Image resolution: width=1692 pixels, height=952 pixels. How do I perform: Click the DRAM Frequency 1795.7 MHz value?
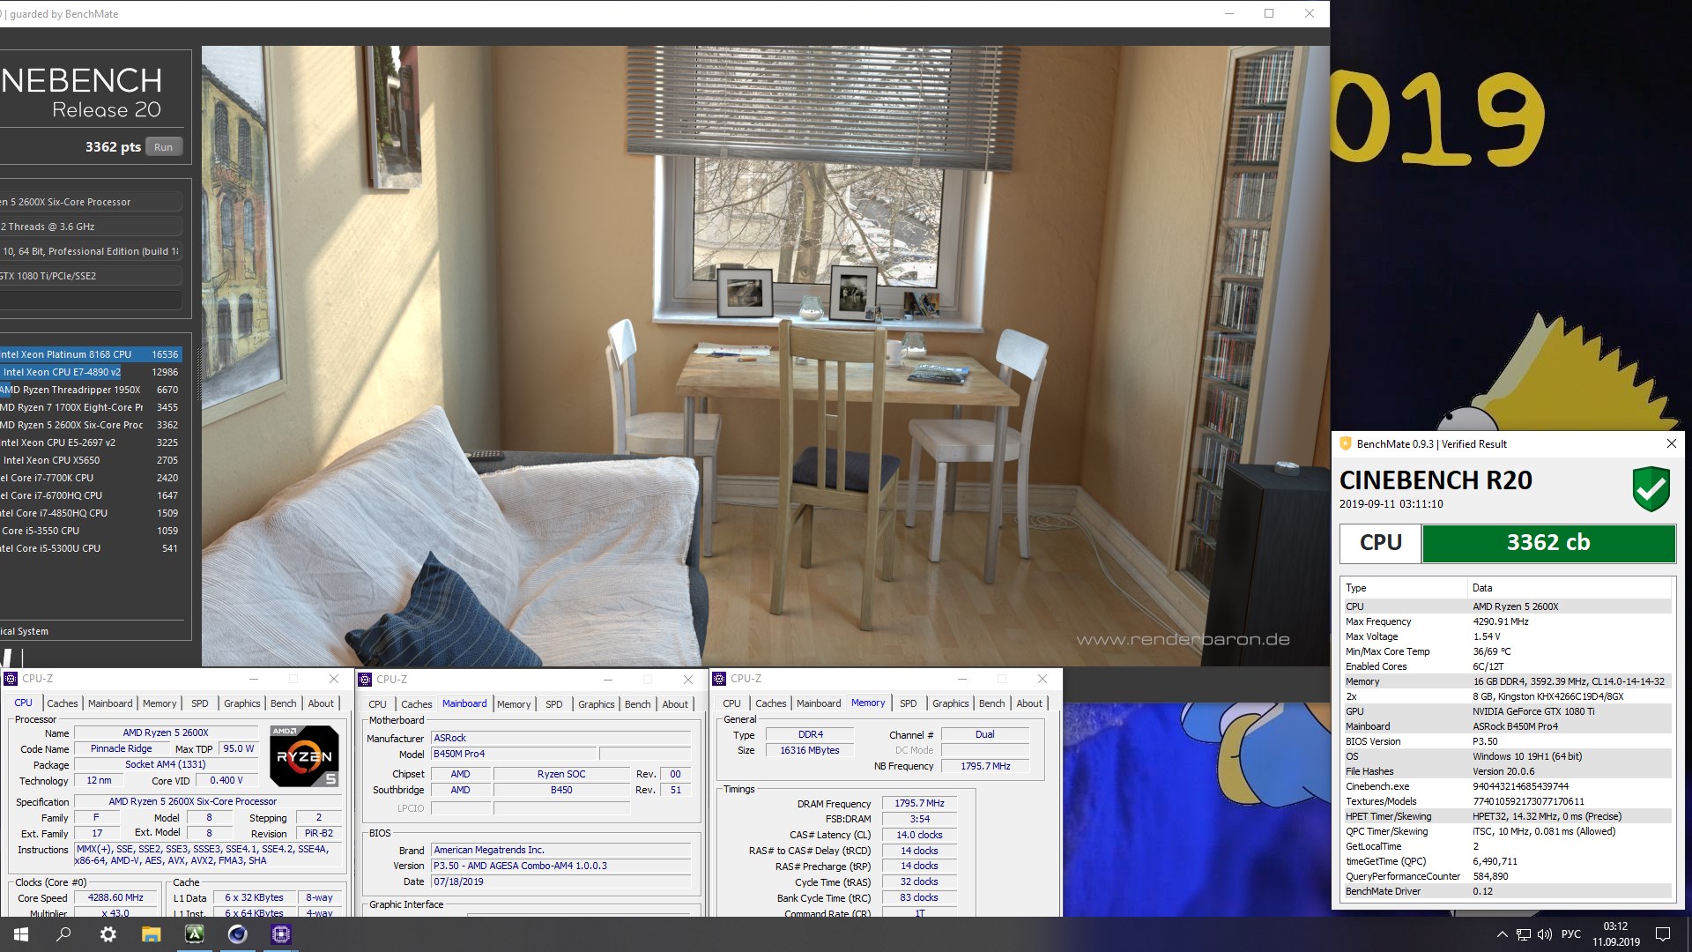click(x=919, y=804)
